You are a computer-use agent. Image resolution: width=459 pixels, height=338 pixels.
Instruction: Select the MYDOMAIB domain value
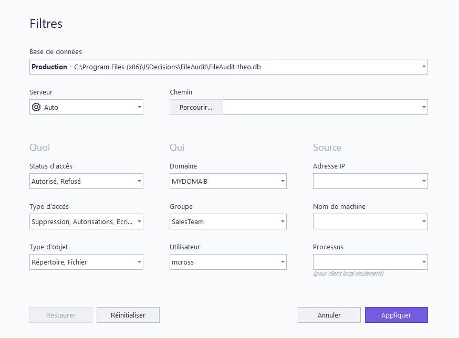(190, 182)
